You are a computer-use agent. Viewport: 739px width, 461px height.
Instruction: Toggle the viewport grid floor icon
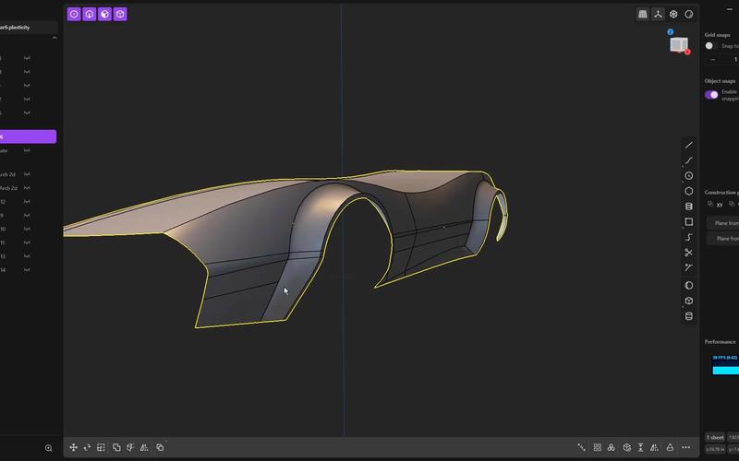point(642,14)
